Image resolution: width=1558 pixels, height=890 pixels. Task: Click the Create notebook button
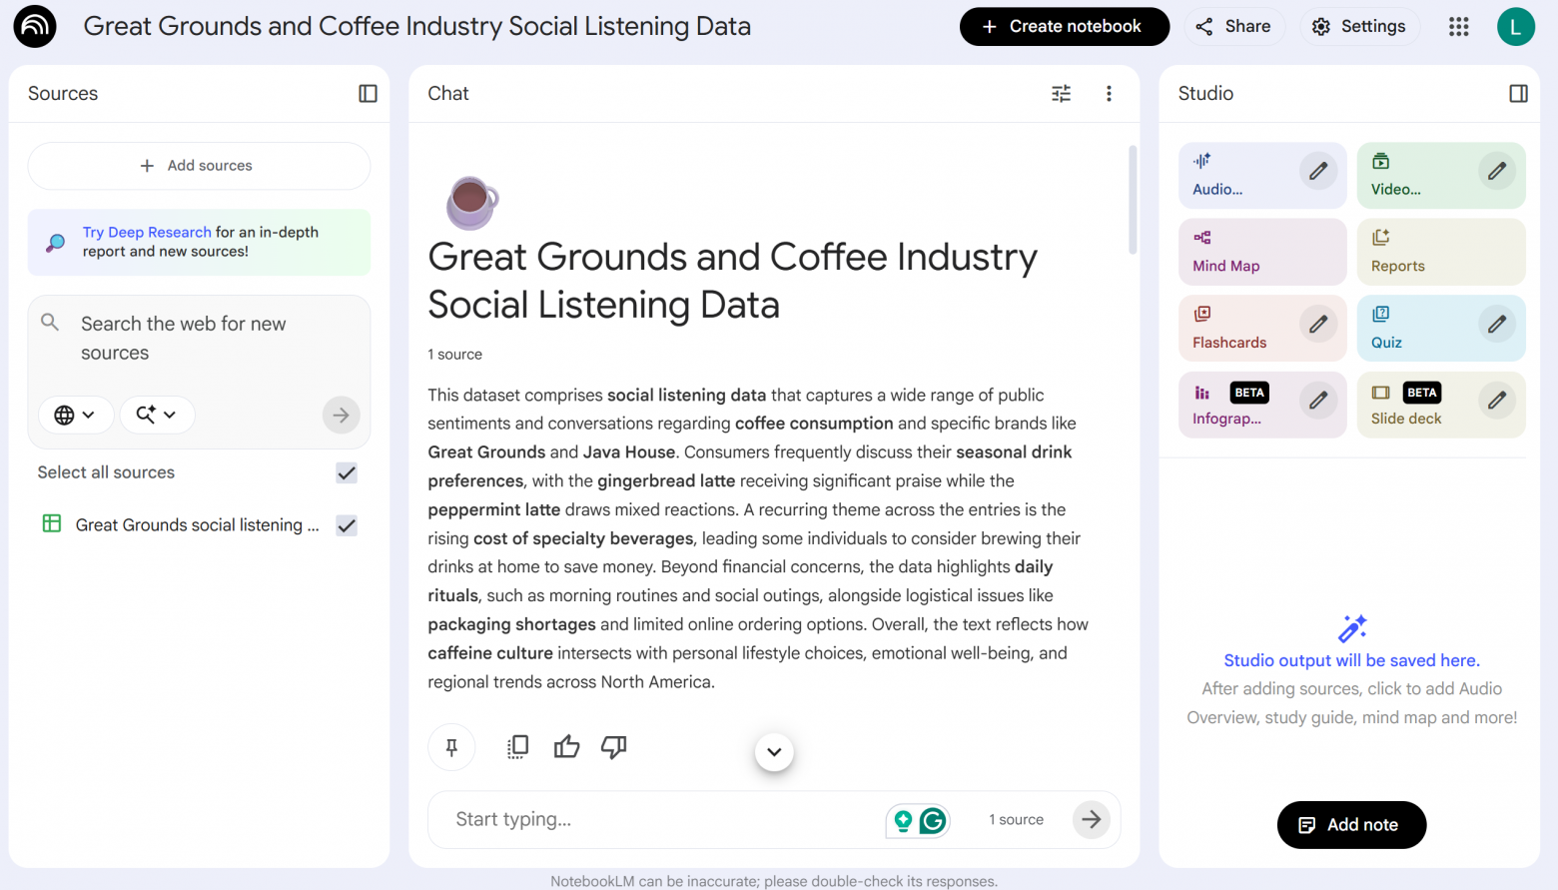tap(1064, 27)
